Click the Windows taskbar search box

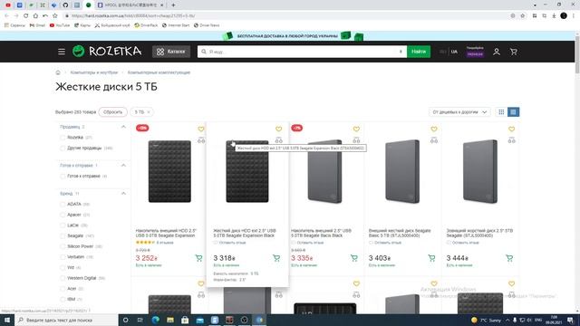pos(66,320)
